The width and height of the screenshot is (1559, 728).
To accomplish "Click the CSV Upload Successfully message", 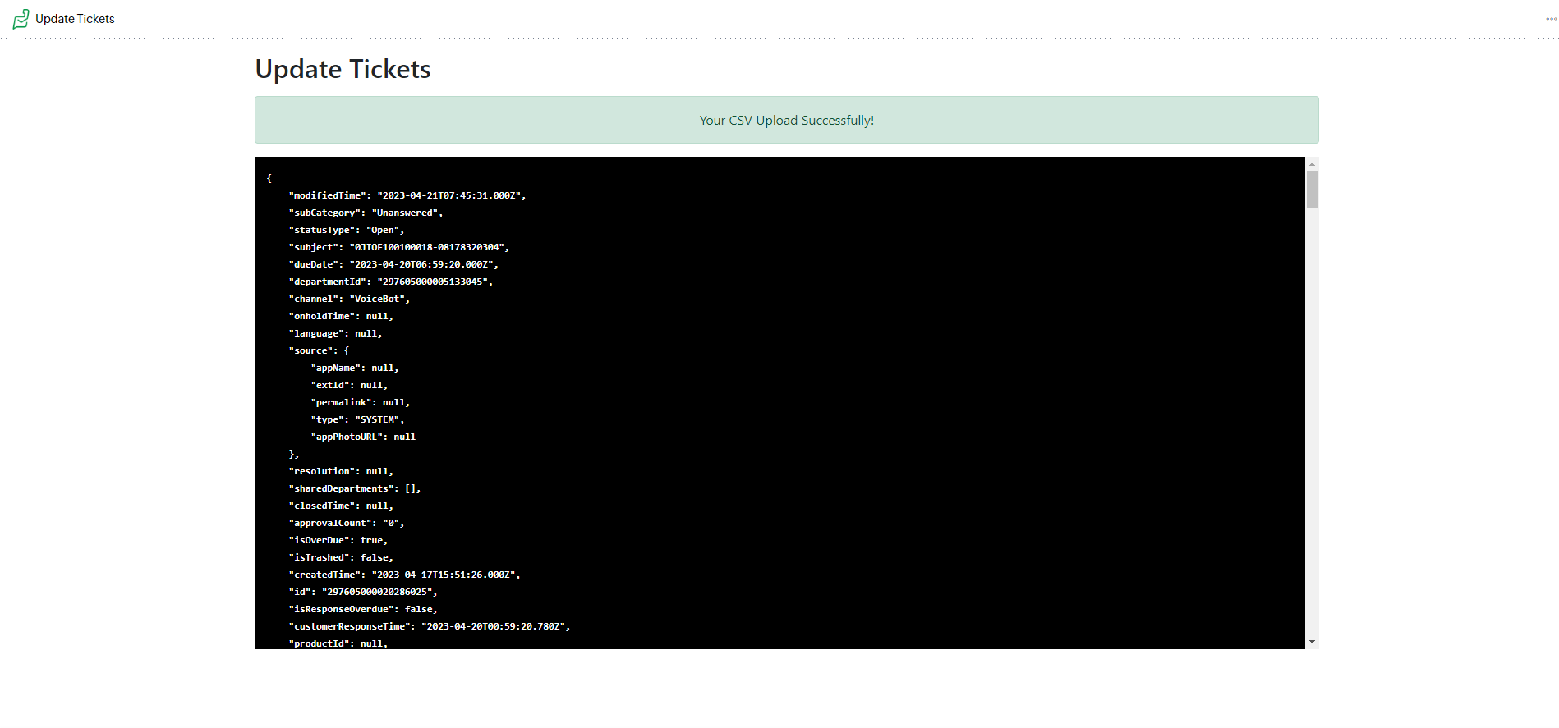I will click(x=786, y=121).
